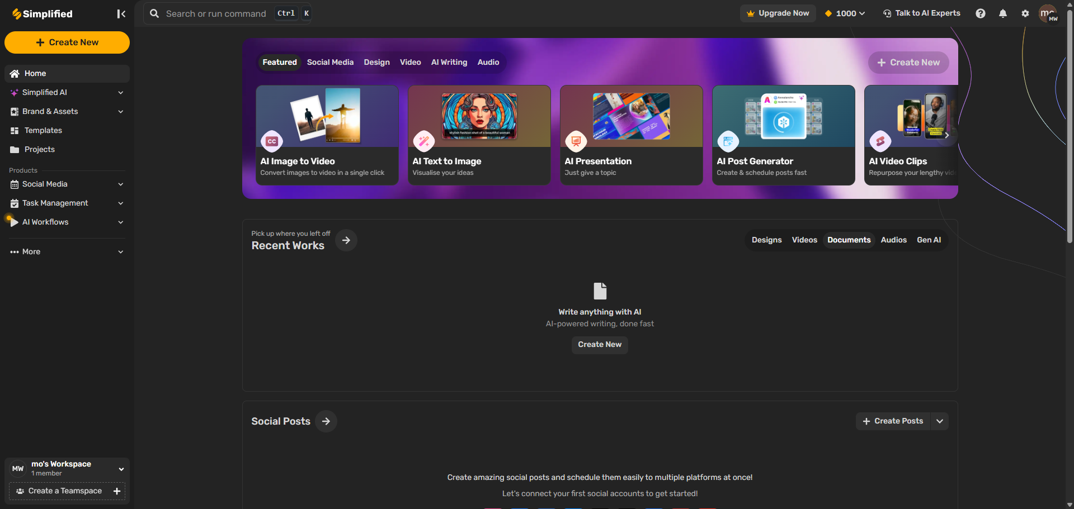
Task: Click the plus icon beside Create a Teamspace
Action: [117, 491]
